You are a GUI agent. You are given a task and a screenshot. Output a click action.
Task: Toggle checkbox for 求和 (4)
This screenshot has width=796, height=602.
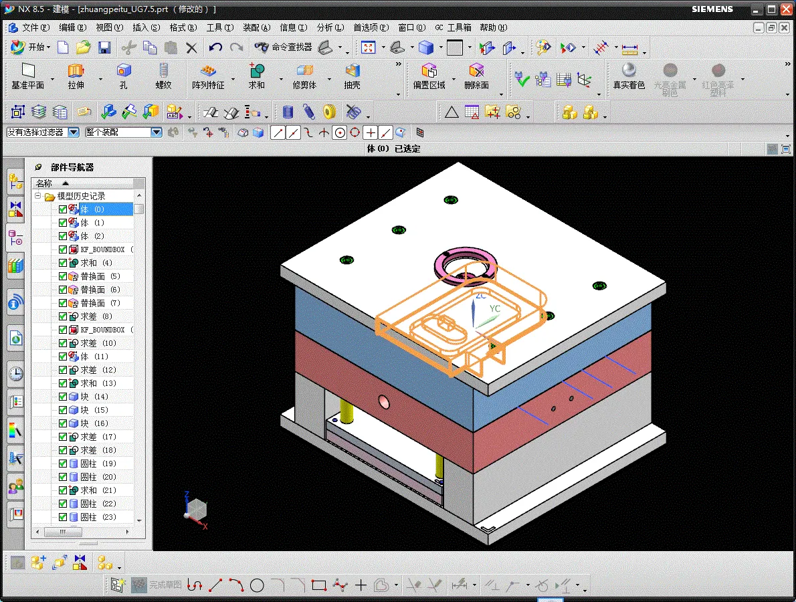pos(63,263)
